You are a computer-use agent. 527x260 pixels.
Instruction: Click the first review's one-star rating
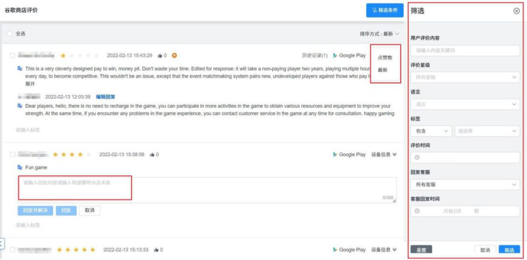coord(63,56)
